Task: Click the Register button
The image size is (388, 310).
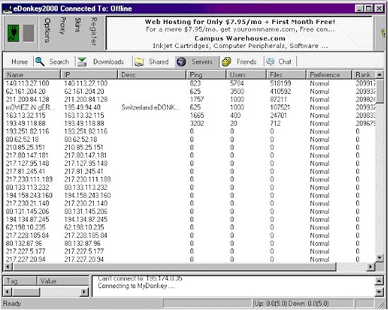Action: click(x=94, y=31)
